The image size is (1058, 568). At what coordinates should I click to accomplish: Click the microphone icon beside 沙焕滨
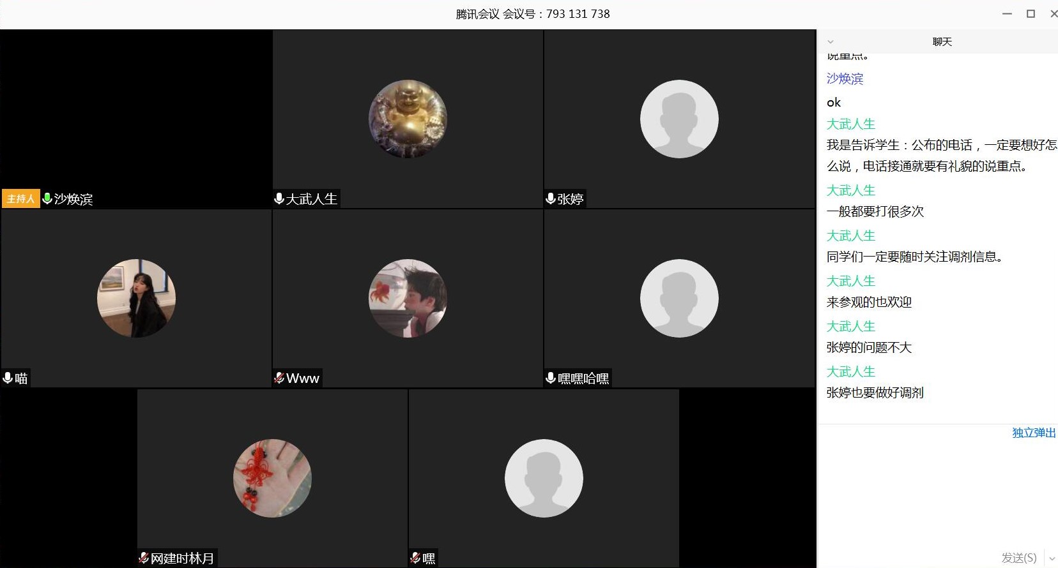tap(47, 198)
